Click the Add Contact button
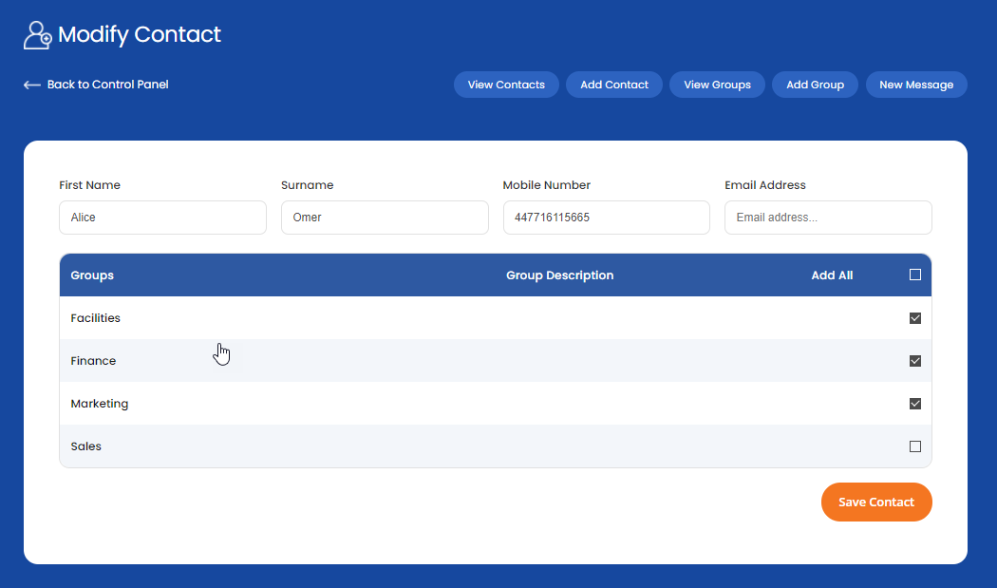 pyautogui.click(x=614, y=85)
